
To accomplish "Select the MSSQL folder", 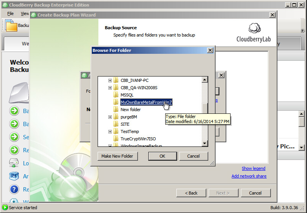I will [x=127, y=95].
